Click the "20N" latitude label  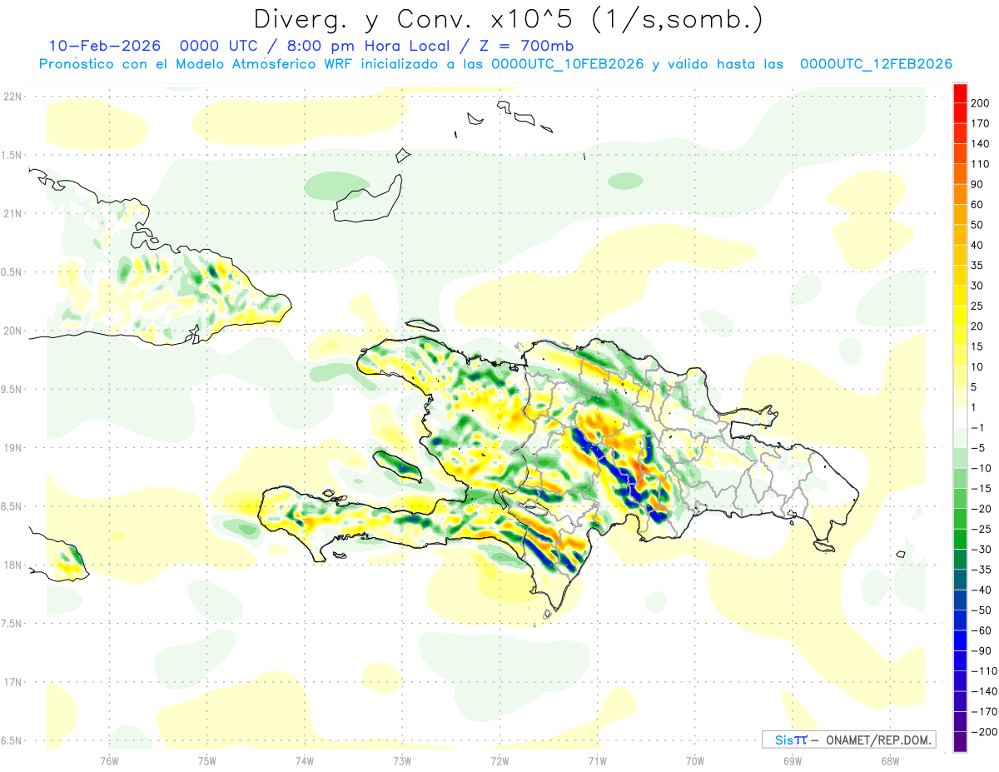pos(13,331)
